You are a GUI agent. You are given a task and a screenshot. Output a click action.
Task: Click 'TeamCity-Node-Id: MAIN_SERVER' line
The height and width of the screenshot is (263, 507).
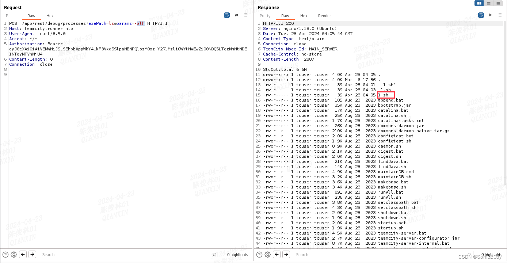click(300, 49)
